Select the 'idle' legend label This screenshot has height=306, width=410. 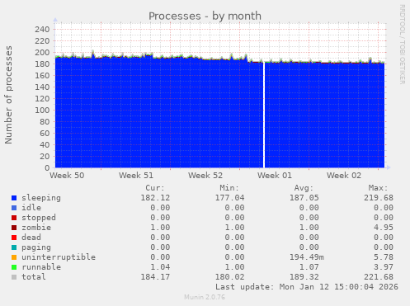(31, 208)
